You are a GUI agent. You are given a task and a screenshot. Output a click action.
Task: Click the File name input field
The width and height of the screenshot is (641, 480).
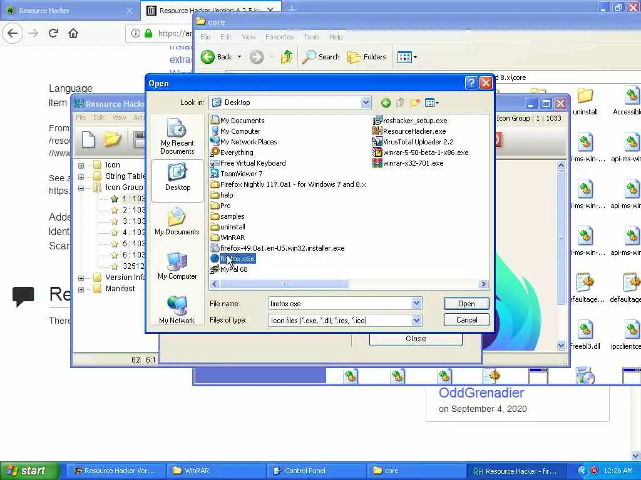point(340,303)
